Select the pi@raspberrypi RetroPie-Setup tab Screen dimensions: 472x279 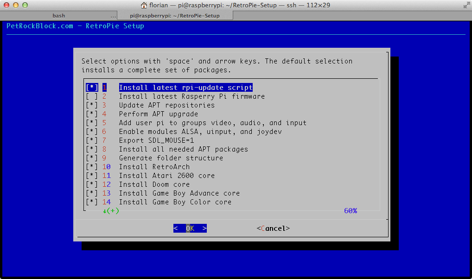(175, 16)
